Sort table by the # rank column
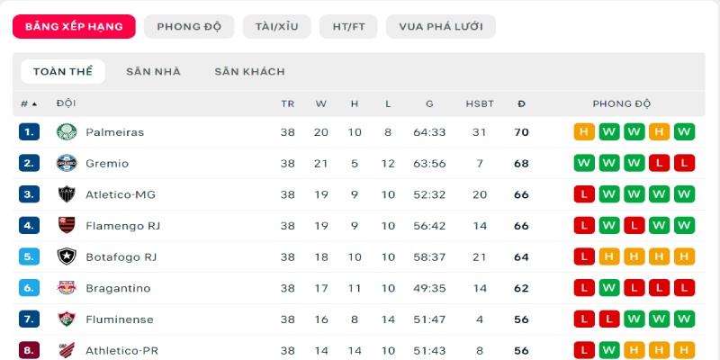This screenshot has width=720, height=360. point(29,103)
